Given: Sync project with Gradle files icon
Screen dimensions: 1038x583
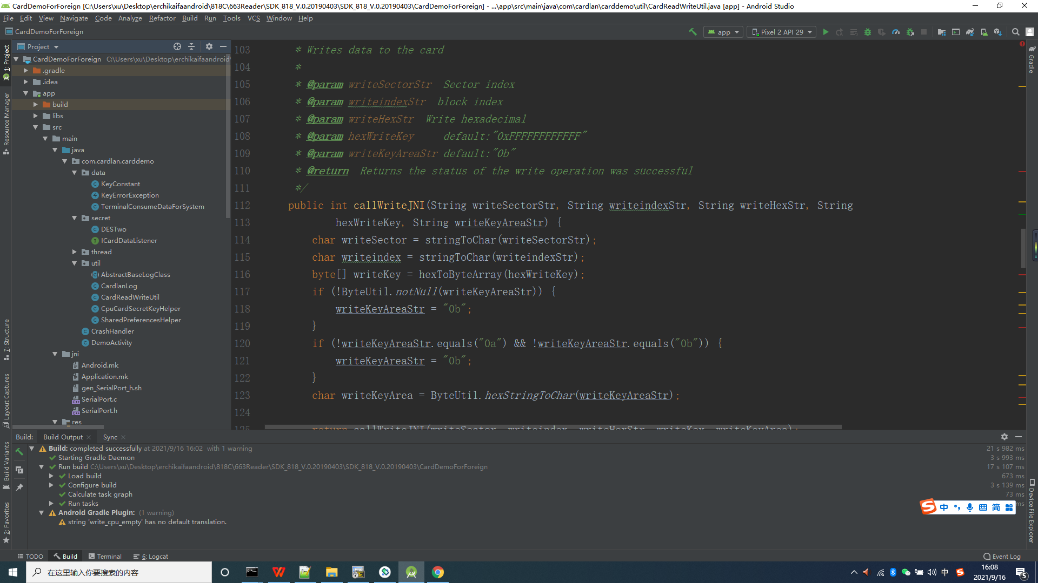Looking at the screenshot, I should tap(970, 32).
